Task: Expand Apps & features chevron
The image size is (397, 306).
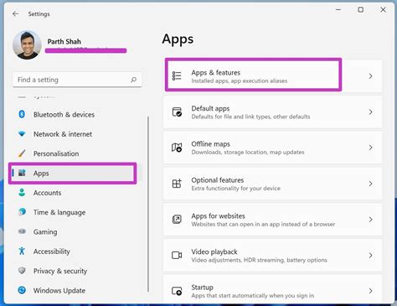Action: (370, 76)
